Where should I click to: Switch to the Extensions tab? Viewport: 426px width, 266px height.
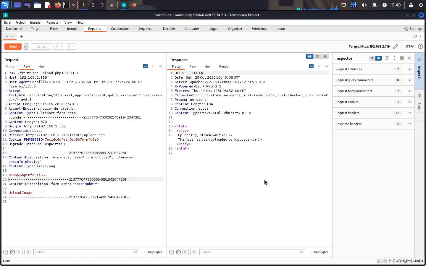tap(259, 29)
